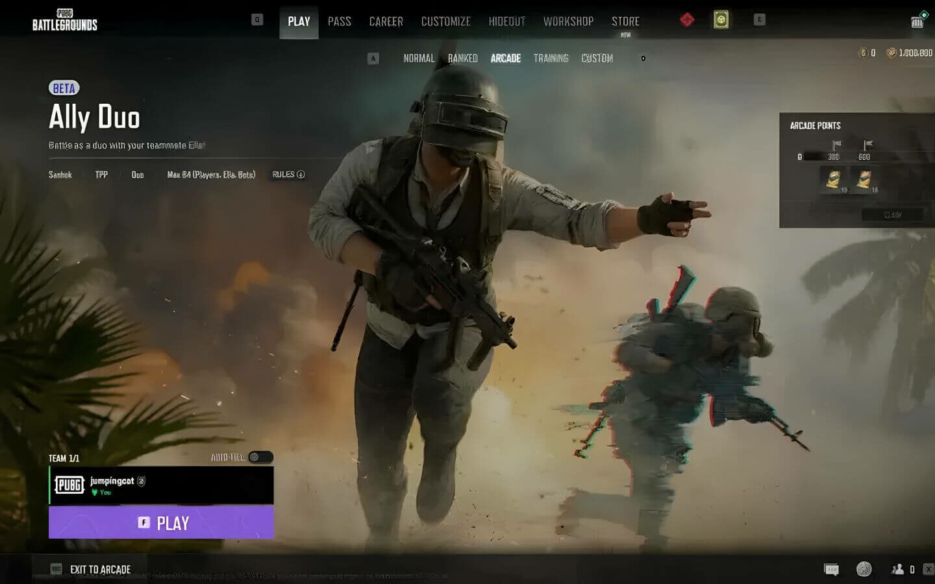Click the X key hint in the bottom-right corner
The height and width of the screenshot is (584, 935).
coord(930,569)
